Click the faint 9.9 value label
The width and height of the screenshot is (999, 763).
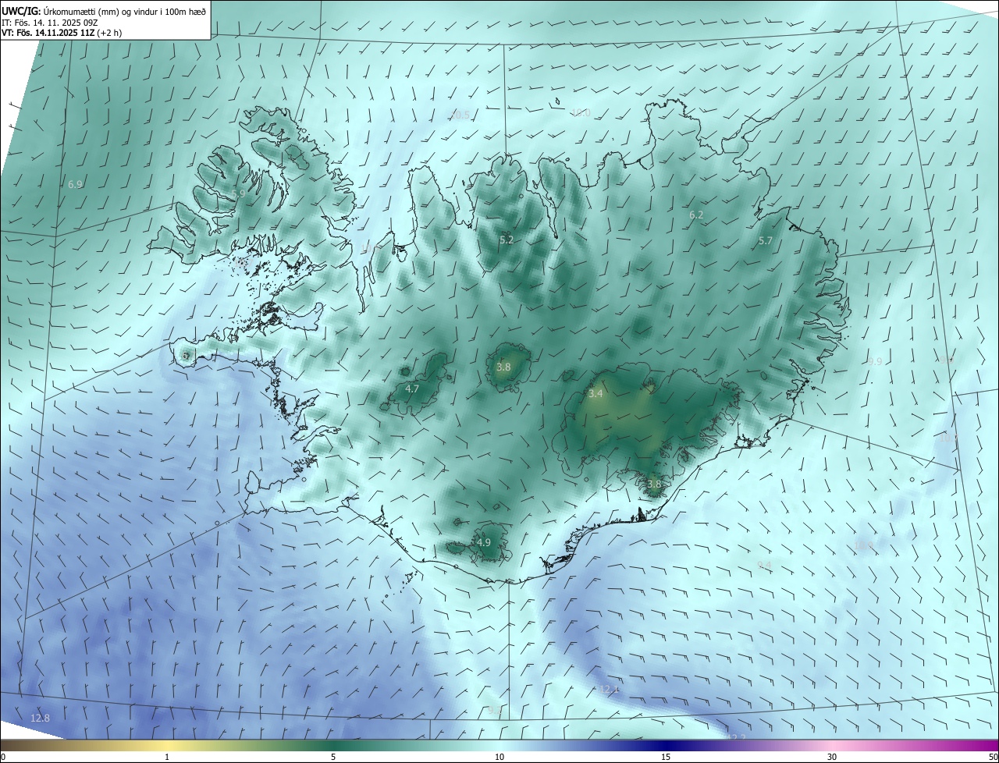[x=875, y=361]
